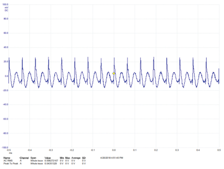Click the Span column header
This screenshot has height=169, width=224.
pos(34,158)
